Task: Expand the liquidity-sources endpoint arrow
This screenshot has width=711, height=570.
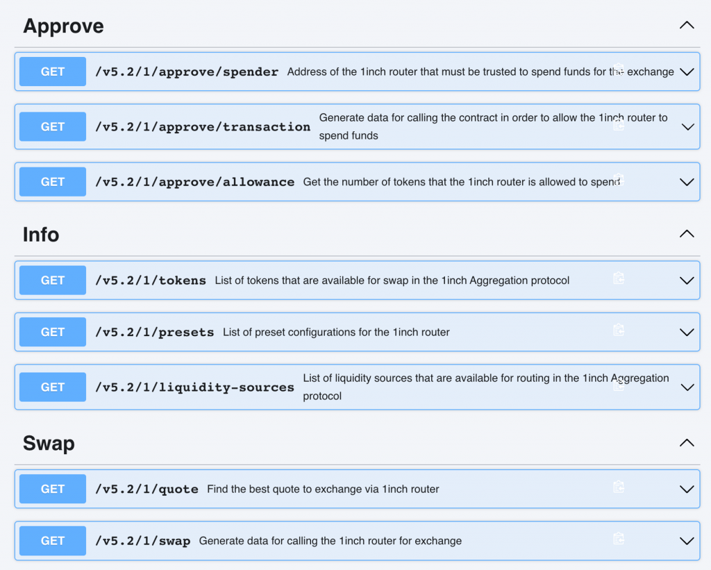Action: click(x=687, y=387)
